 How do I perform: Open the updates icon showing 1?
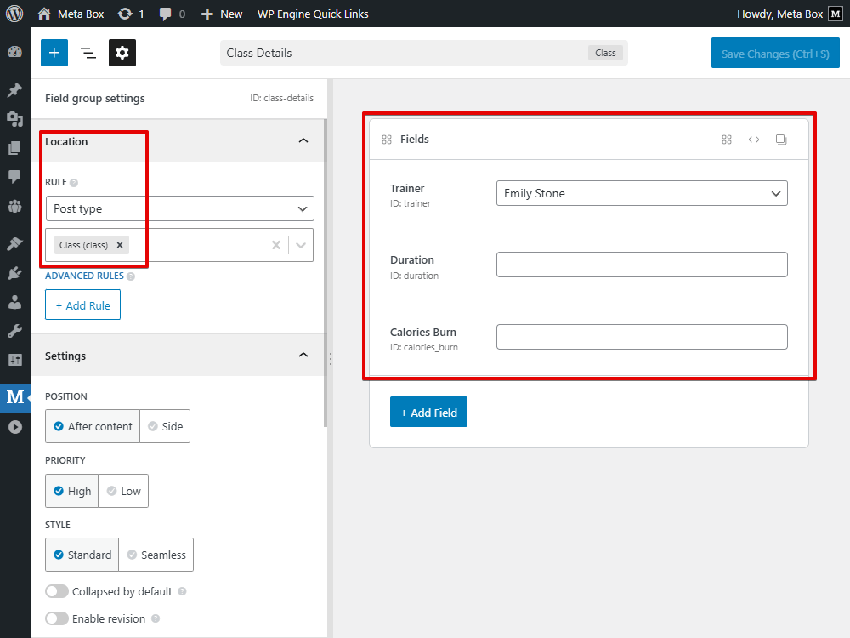pos(131,14)
